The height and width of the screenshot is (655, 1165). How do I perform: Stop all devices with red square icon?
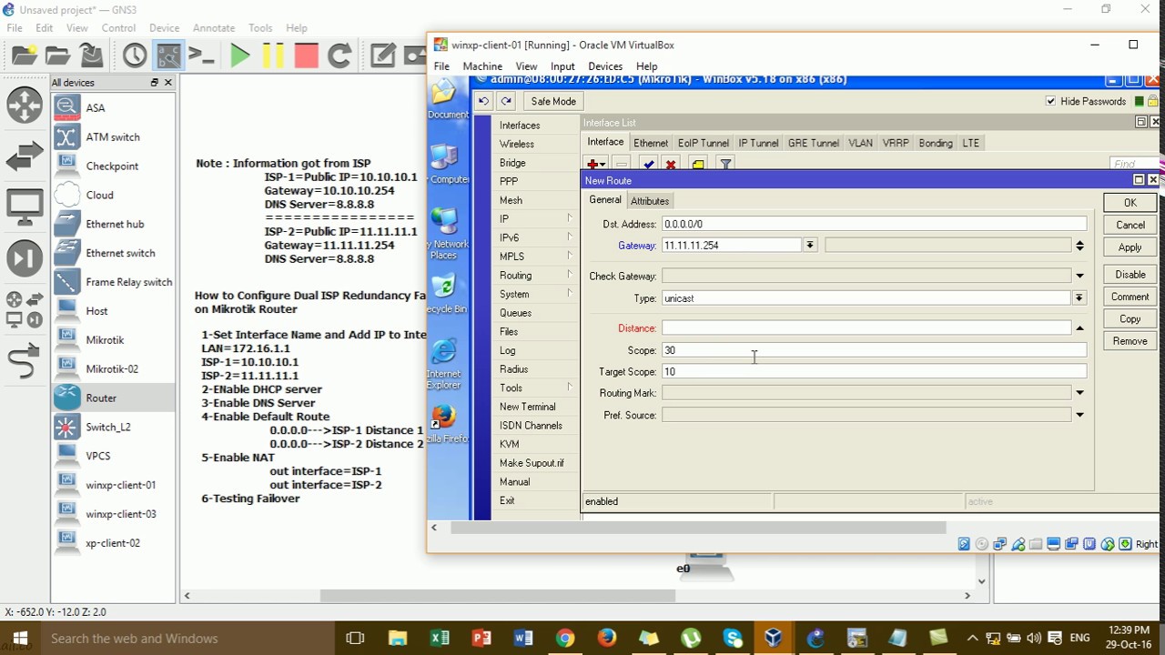(x=307, y=55)
